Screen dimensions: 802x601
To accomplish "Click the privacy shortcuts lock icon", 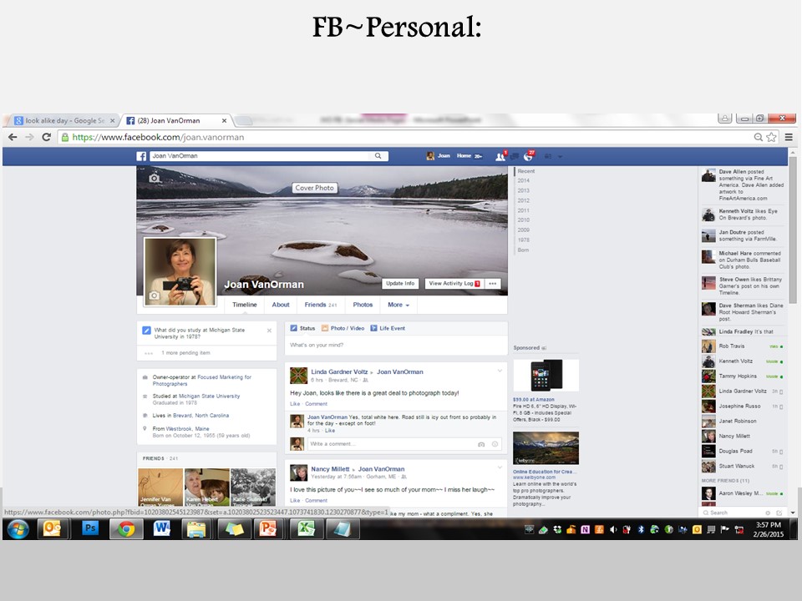I will point(548,156).
